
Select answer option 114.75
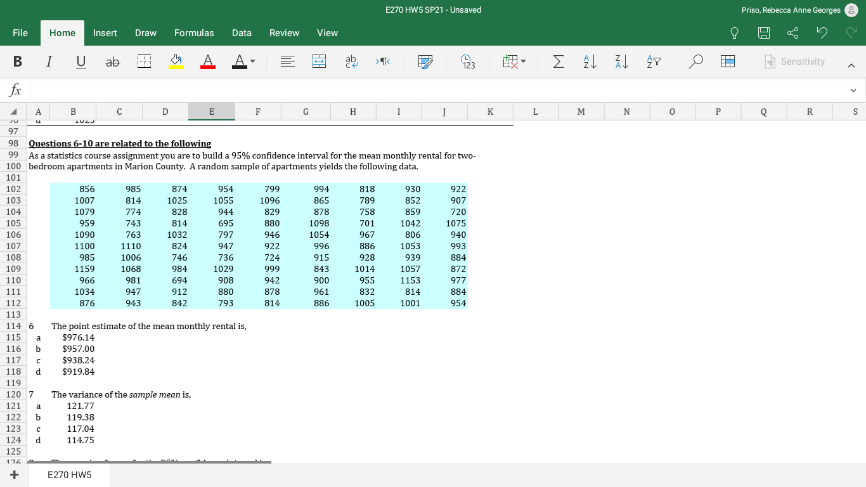pos(81,440)
